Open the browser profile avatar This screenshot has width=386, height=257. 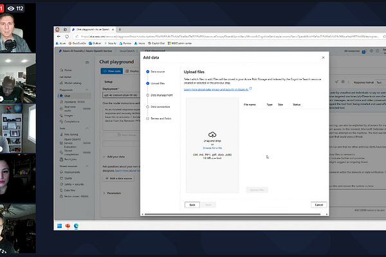(58, 30)
